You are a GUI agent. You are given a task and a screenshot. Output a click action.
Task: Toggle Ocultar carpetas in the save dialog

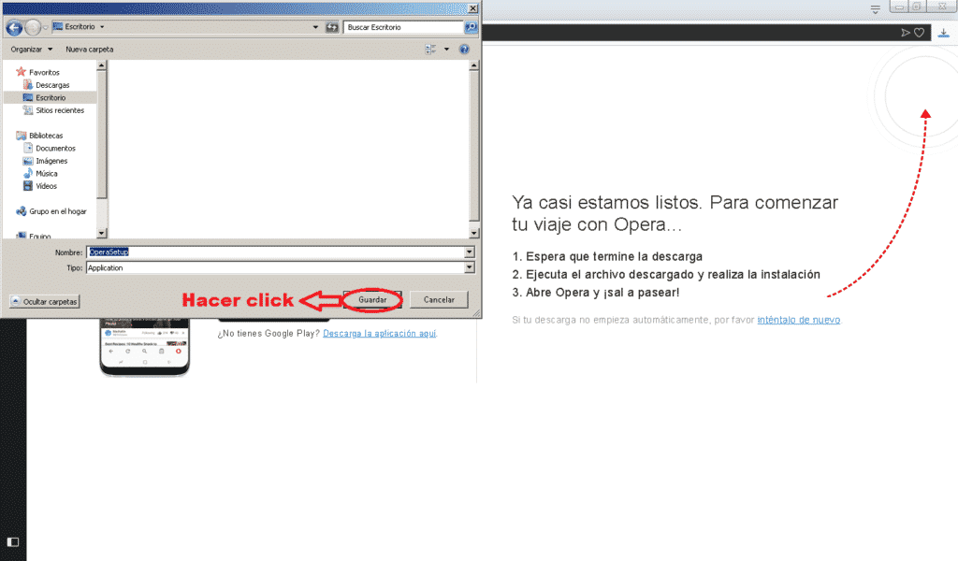44,300
